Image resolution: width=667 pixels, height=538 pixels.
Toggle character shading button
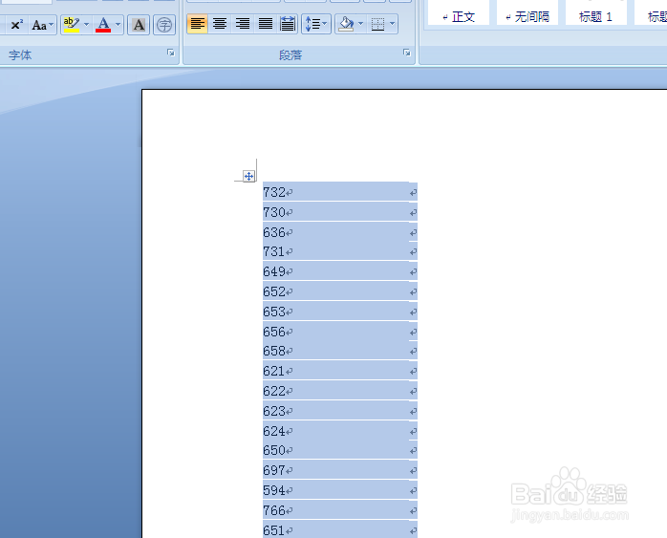coord(139,25)
